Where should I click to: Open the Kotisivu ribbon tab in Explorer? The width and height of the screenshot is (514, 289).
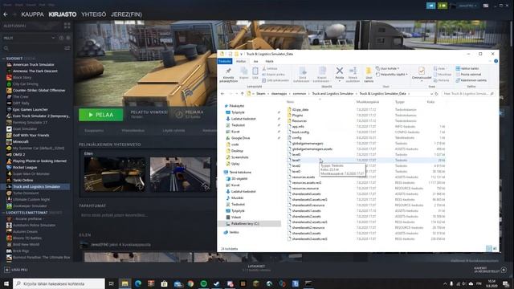pos(241,61)
